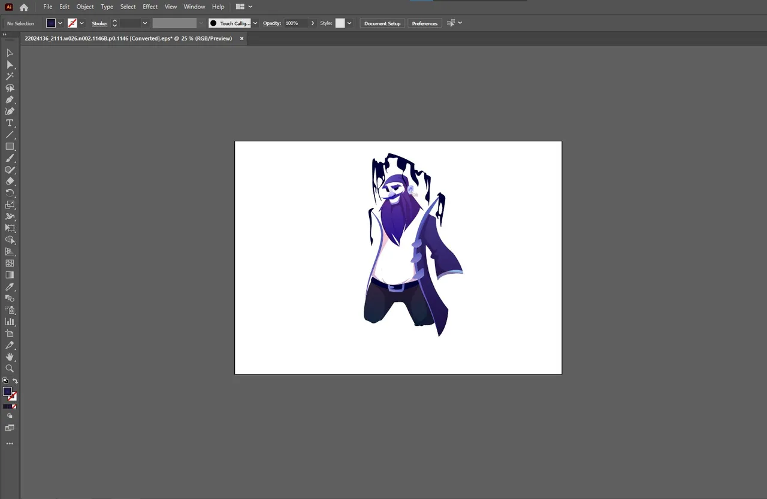Click the Preferences button
This screenshot has width=767, height=499.
click(425, 23)
